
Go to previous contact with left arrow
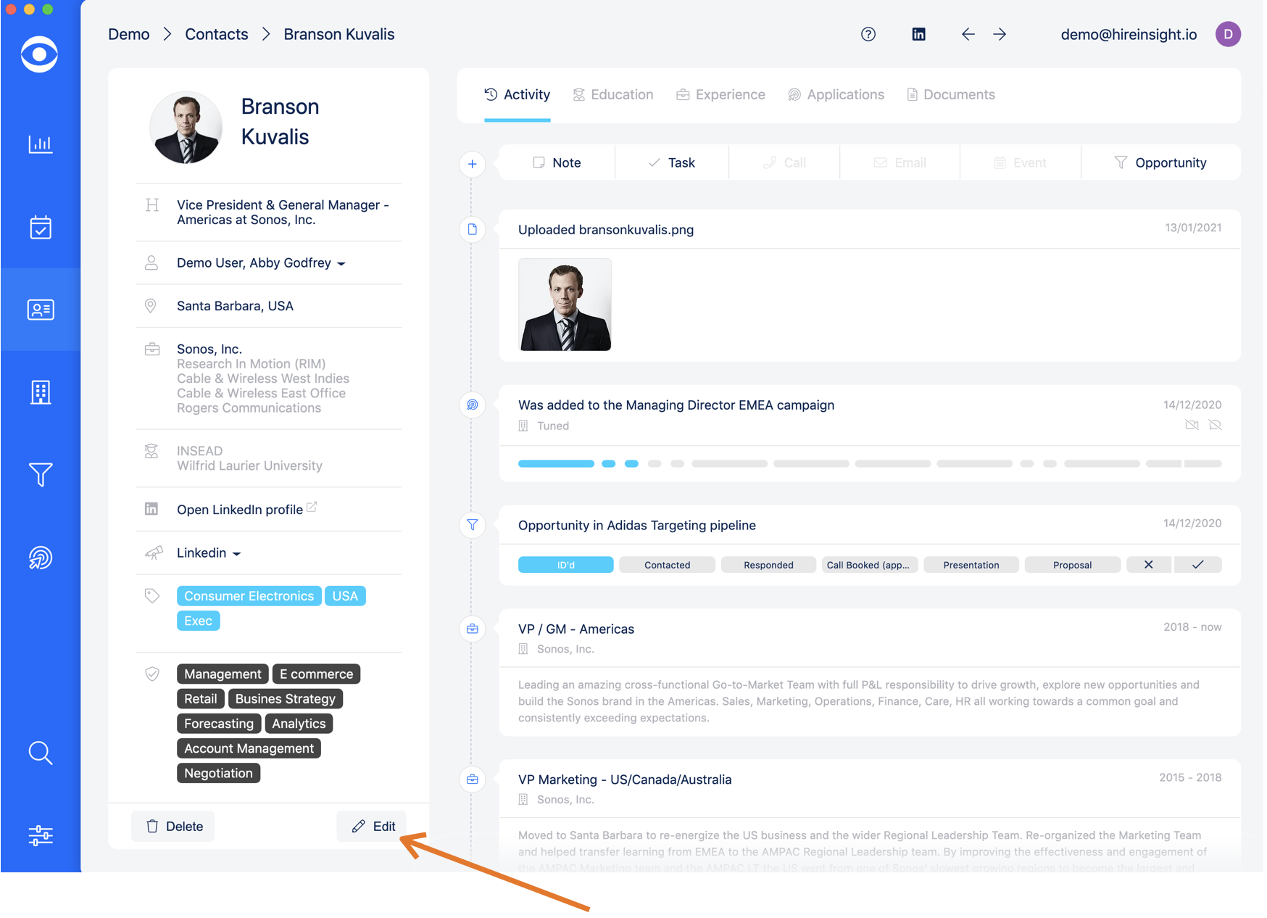click(x=968, y=34)
